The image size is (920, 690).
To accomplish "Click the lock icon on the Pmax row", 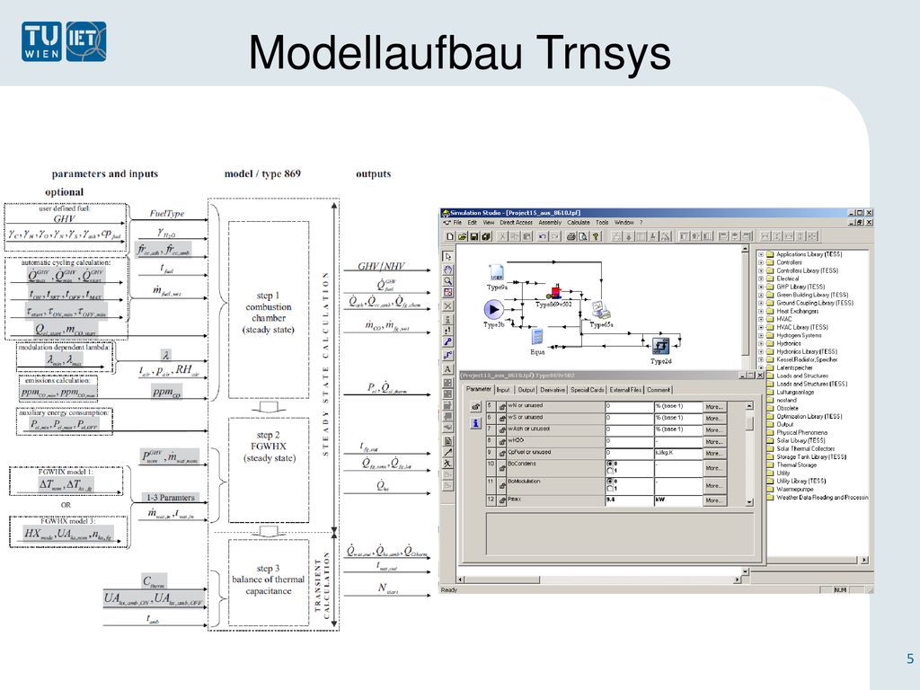I will coord(502,500).
